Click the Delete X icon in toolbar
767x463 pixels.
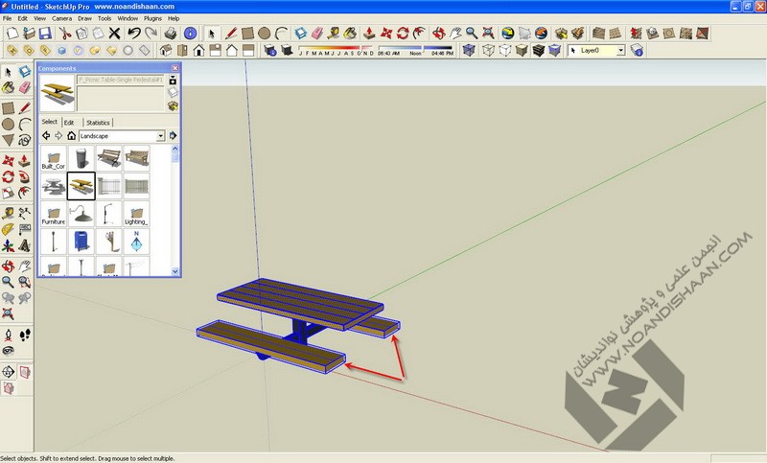click(x=115, y=34)
